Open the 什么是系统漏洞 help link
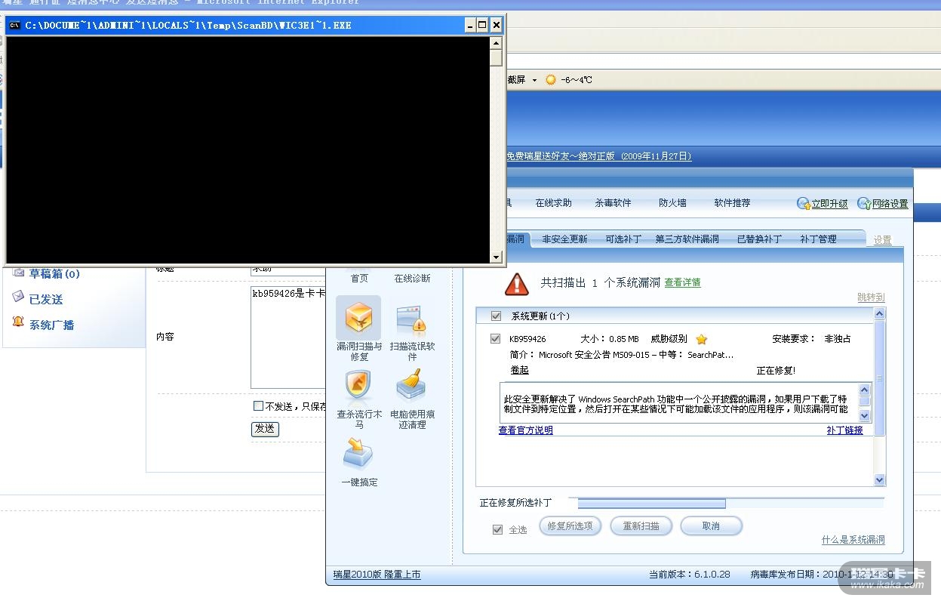This screenshot has width=941, height=601. pyautogui.click(x=853, y=540)
